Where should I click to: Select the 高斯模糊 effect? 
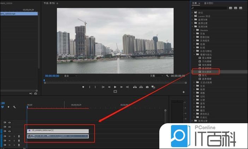pyautogui.click(x=207, y=79)
